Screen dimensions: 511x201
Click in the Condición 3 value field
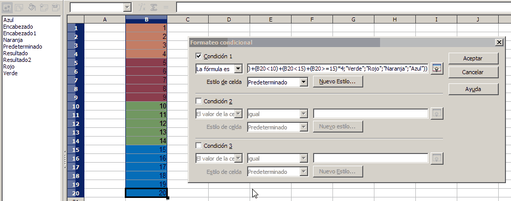[x=371, y=158]
